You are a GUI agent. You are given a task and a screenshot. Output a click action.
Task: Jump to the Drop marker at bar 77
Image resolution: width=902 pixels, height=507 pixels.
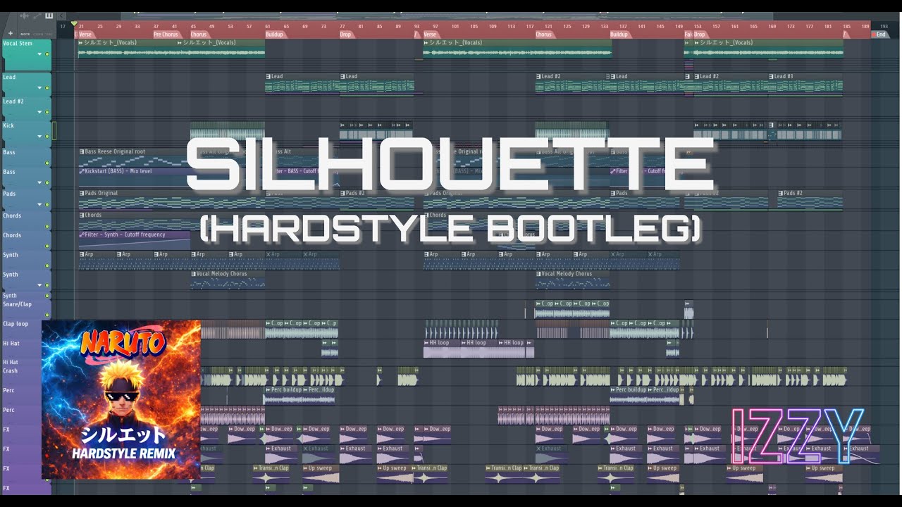coord(345,34)
